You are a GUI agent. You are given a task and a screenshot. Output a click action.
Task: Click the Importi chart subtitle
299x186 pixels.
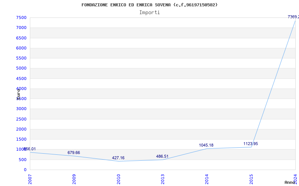click(x=149, y=13)
